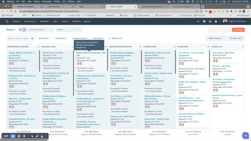The height and width of the screenshot is (141, 251).
Task: Open the Service navigation menu
Action: pos(66,21)
